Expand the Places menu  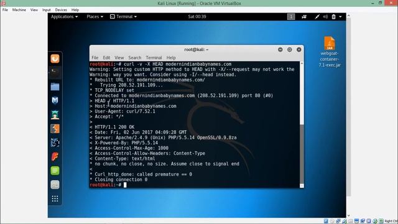click(x=95, y=17)
